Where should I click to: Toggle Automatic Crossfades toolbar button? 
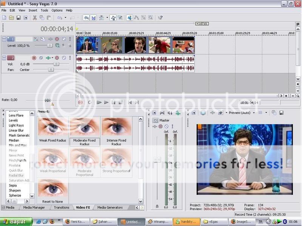click(x=93, y=18)
